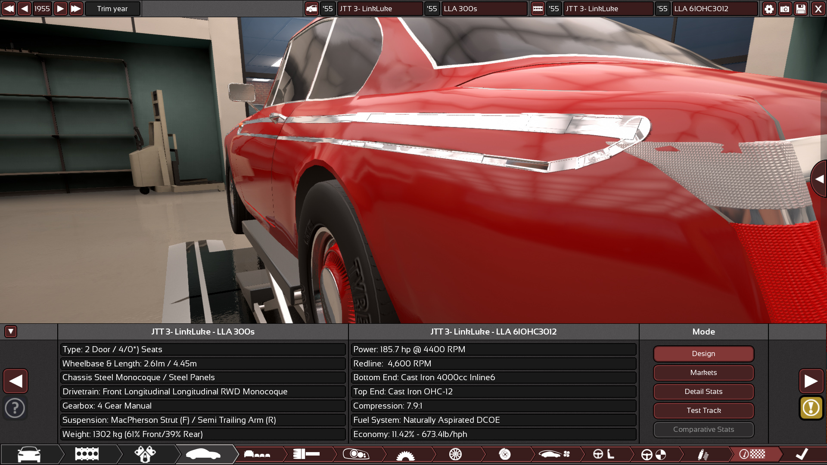
Task: Take a screenshot with camera icon
Action: point(785,9)
